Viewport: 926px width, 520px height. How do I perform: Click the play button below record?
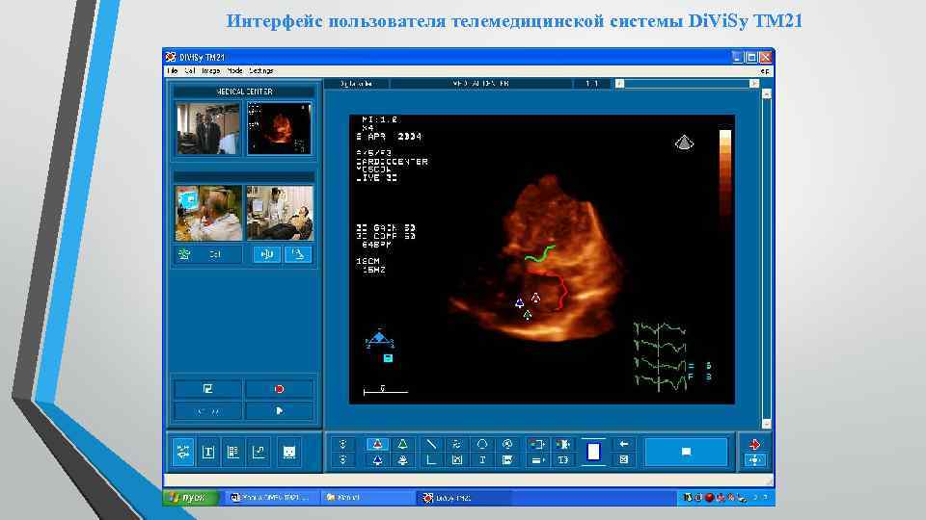[280, 411]
